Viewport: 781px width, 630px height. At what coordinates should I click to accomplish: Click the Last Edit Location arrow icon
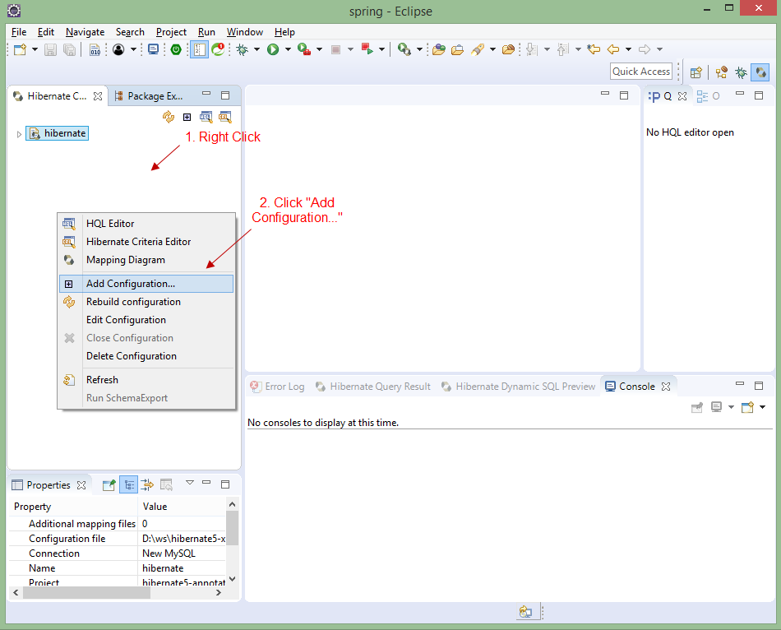[594, 49]
